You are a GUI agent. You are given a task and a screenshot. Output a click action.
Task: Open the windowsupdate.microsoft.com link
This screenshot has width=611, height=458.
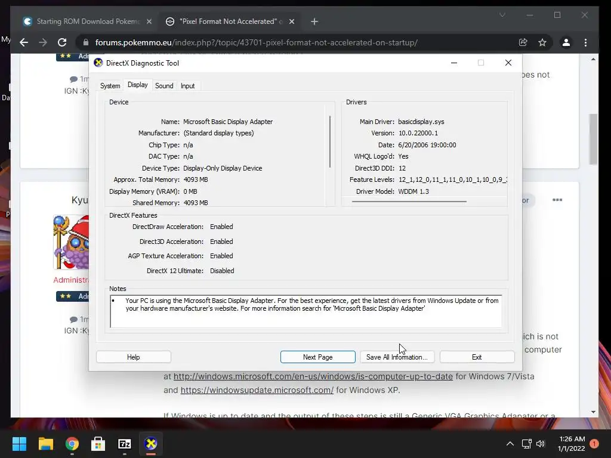[x=257, y=390]
